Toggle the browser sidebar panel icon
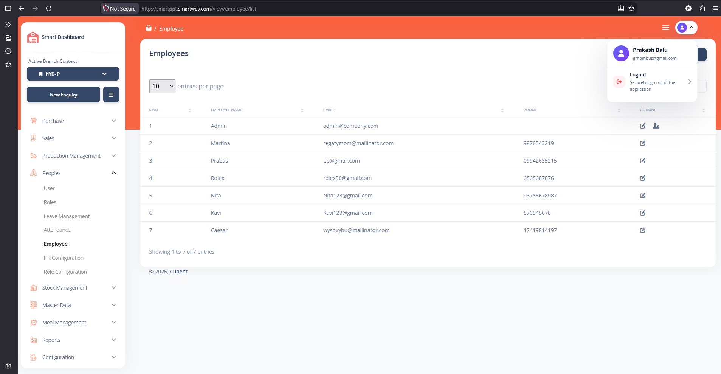The width and height of the screenshot is (721, 374). [x=8, y=8]
